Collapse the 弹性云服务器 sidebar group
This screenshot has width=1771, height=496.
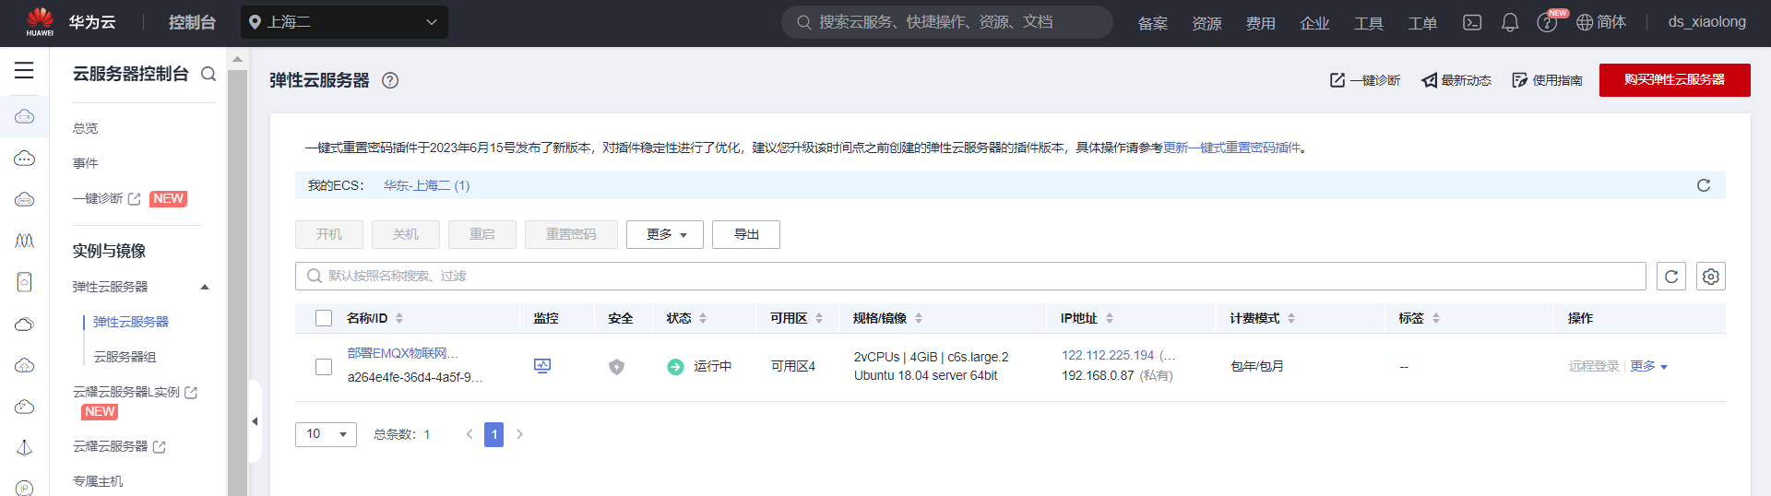point(205,287)
